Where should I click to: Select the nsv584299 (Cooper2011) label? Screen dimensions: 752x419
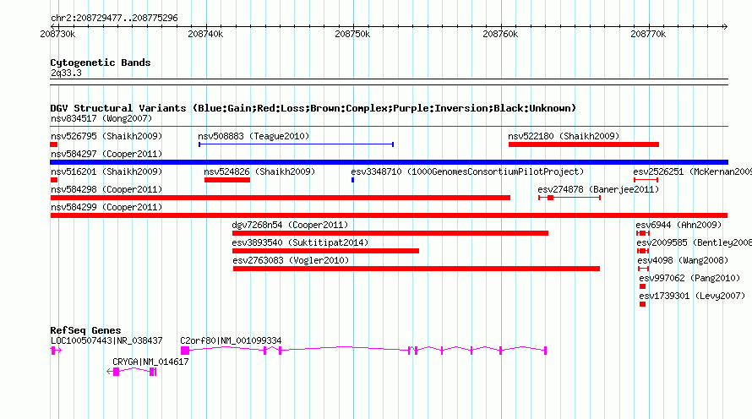pos(106,207)
